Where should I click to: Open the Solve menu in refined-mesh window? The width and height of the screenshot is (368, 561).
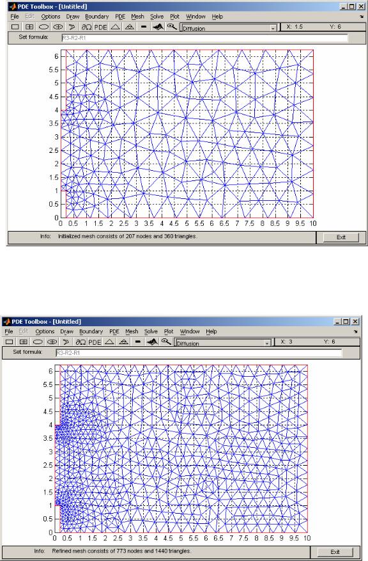[151, 331]
